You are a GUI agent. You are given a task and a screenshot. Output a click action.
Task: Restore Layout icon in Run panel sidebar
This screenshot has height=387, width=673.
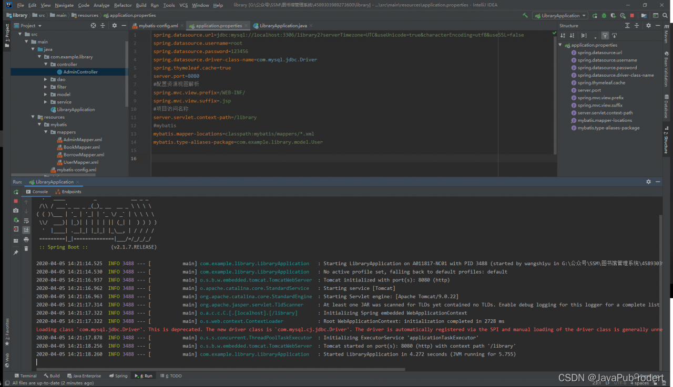(16, 241)
